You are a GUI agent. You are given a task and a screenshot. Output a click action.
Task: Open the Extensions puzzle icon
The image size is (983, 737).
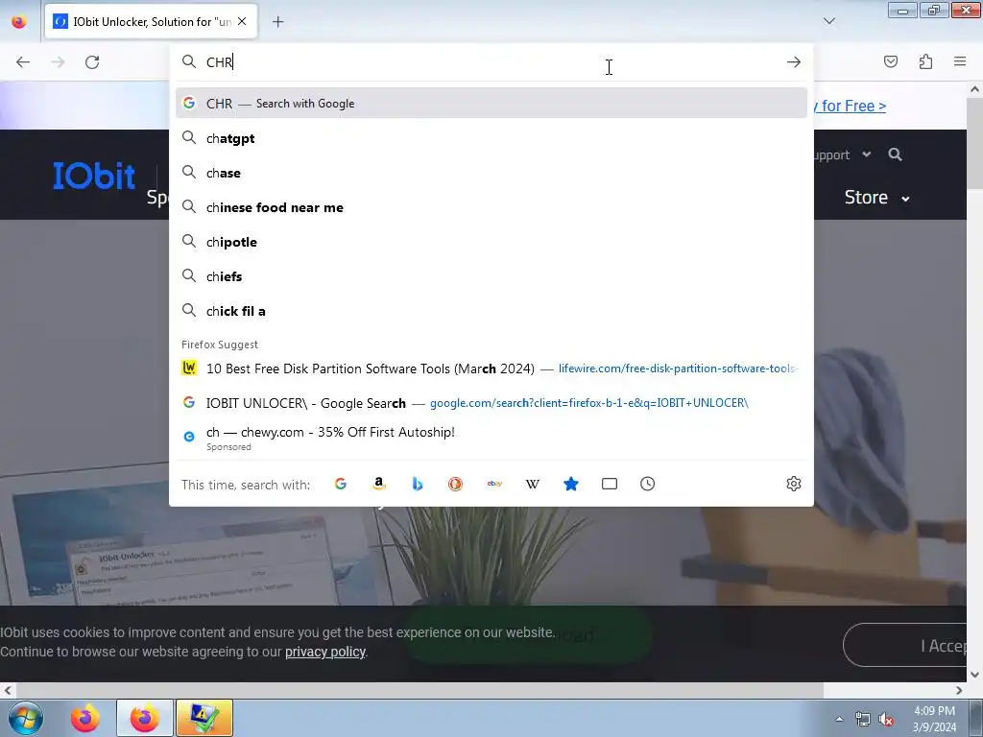(x=925, y=61)
